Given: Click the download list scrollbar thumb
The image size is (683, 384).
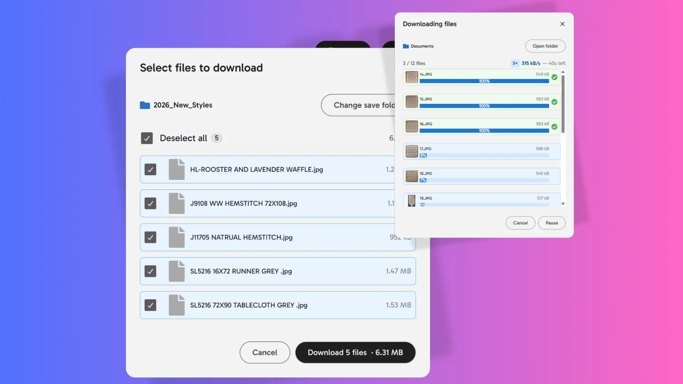Looking at the screenshot, I should tap(563, 104).
